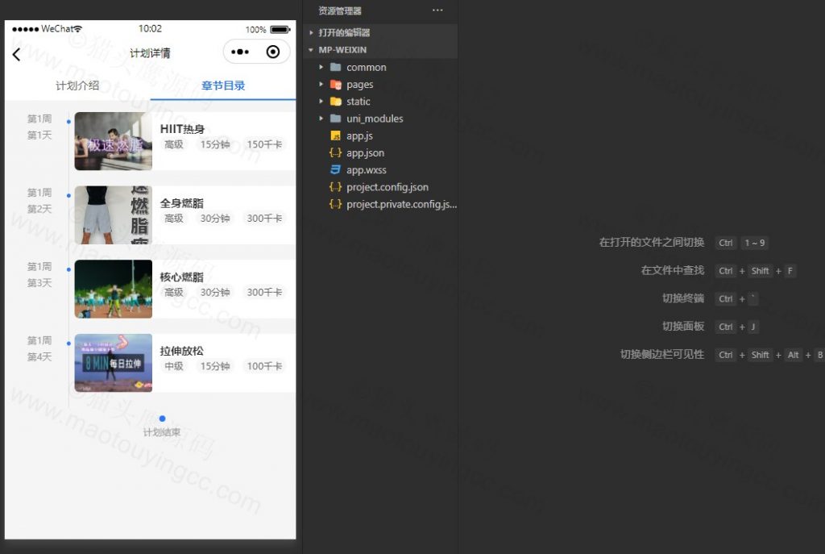825x554 pixels.
Task: Expand the 打开的编辑器 section
Action: tap(311, 32)
